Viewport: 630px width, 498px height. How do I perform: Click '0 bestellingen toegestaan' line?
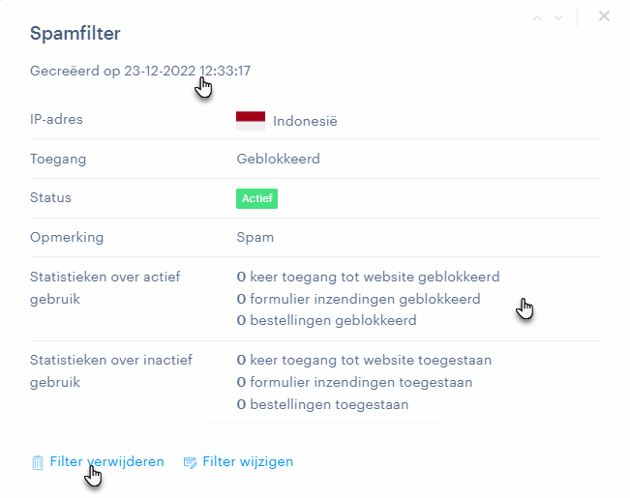click(322, 404)
